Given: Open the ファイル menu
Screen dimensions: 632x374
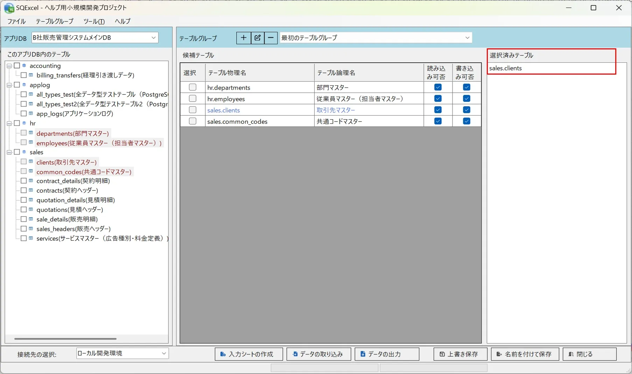Looking at the screenshot, I should coord(16,21).
